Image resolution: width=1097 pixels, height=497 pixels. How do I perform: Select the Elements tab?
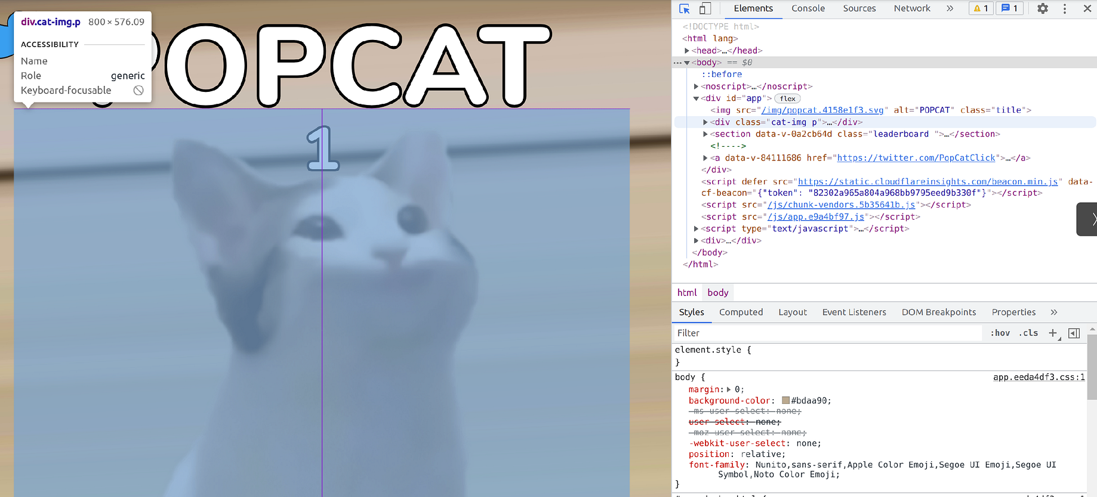[753, 8]
